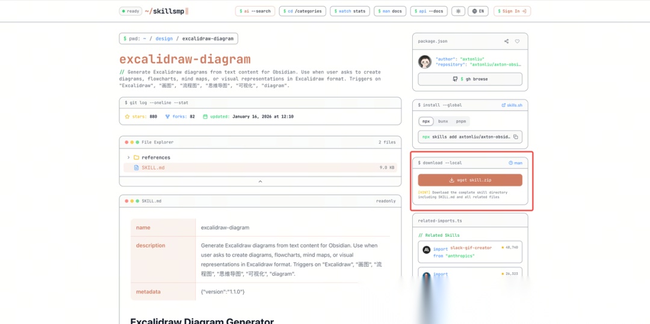650x324 pixels.
Task: Click the "9.0 KB" file size
Action: pyautogui.click(x=388, y=168)
